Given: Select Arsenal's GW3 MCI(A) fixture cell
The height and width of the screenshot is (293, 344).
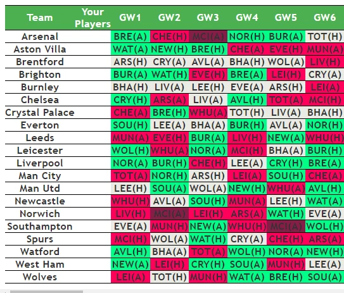Looking at the screenshot, I should (208, 36).
